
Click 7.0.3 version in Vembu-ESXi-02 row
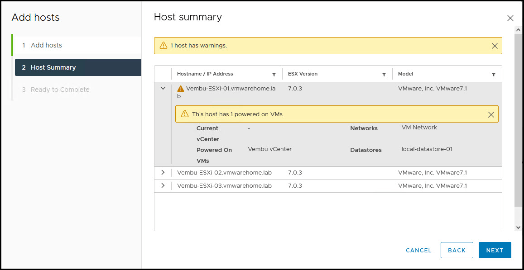(295, 173)
